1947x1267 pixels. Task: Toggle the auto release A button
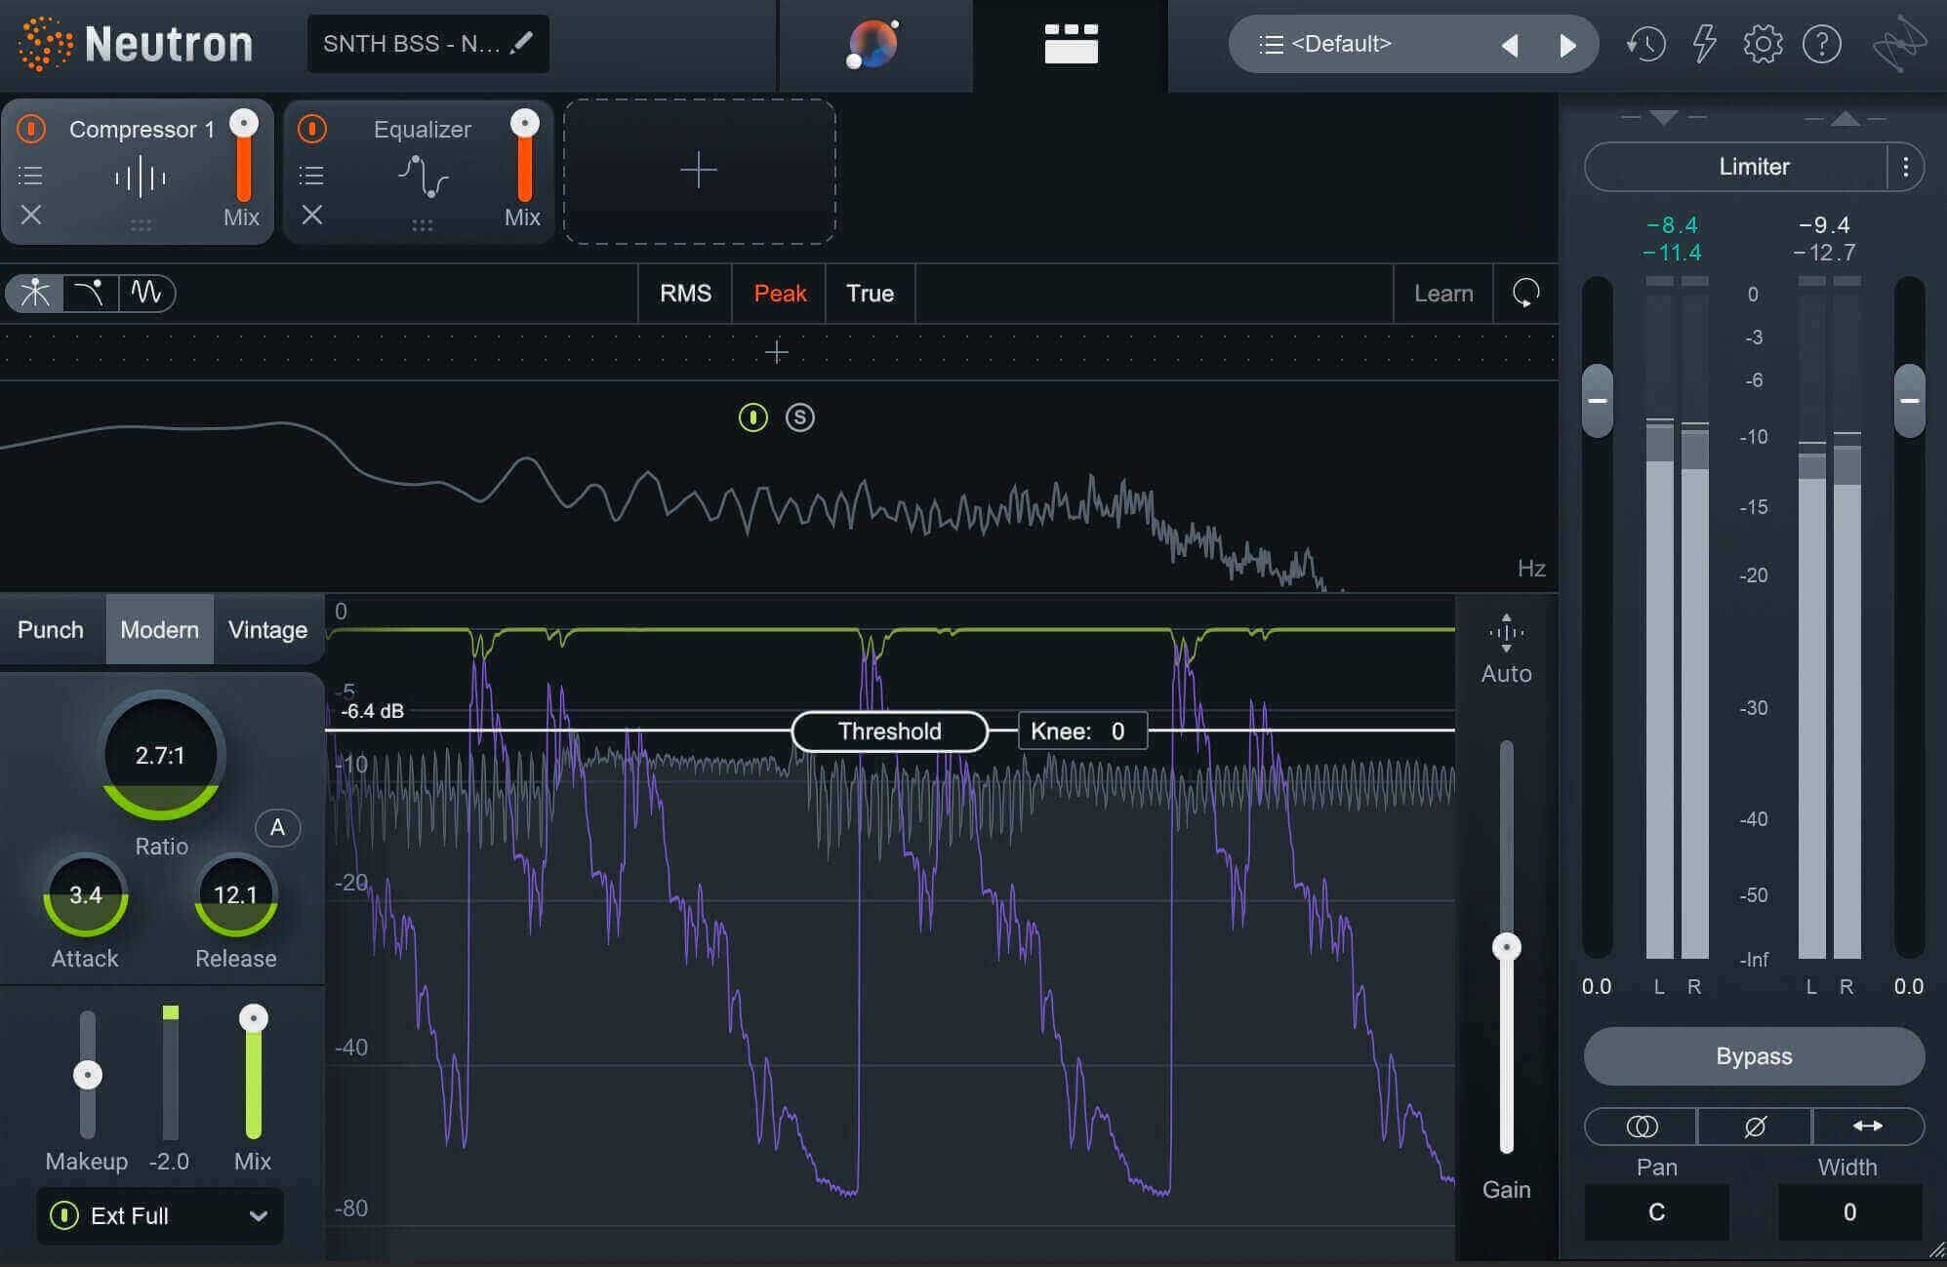pos(277,828)
